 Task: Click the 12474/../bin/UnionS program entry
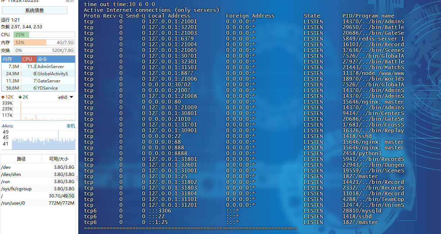(373, 205)
